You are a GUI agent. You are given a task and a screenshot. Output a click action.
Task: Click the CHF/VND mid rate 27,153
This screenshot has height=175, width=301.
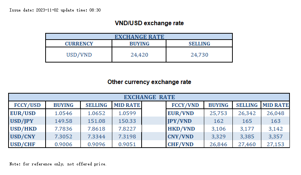tap(275, 144)
